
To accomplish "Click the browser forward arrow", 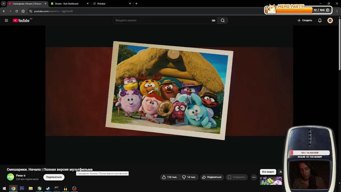I will point(10,11).
